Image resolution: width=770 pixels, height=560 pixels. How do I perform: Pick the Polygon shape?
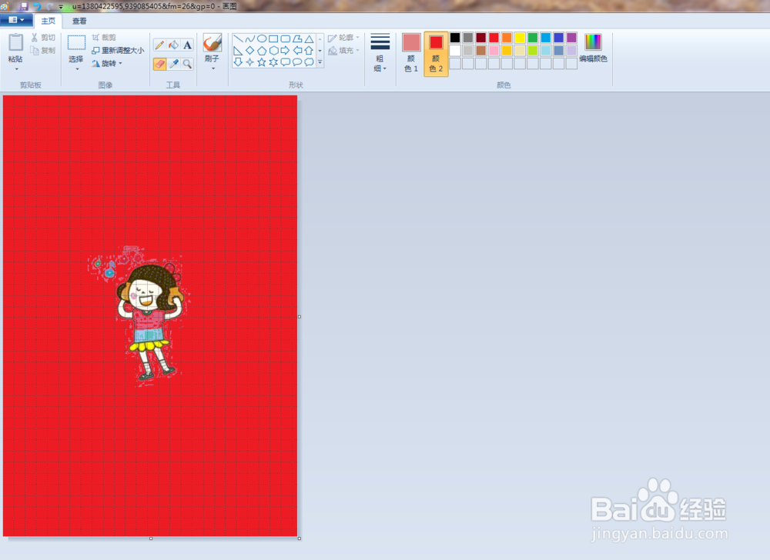(x=297, y=38)
